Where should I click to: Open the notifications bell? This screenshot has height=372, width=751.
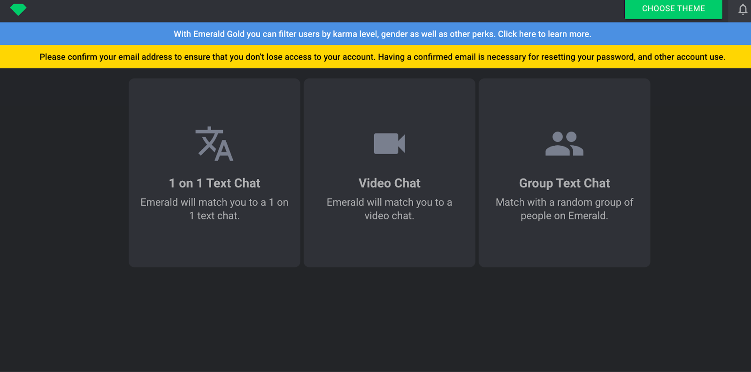(743, 9)
